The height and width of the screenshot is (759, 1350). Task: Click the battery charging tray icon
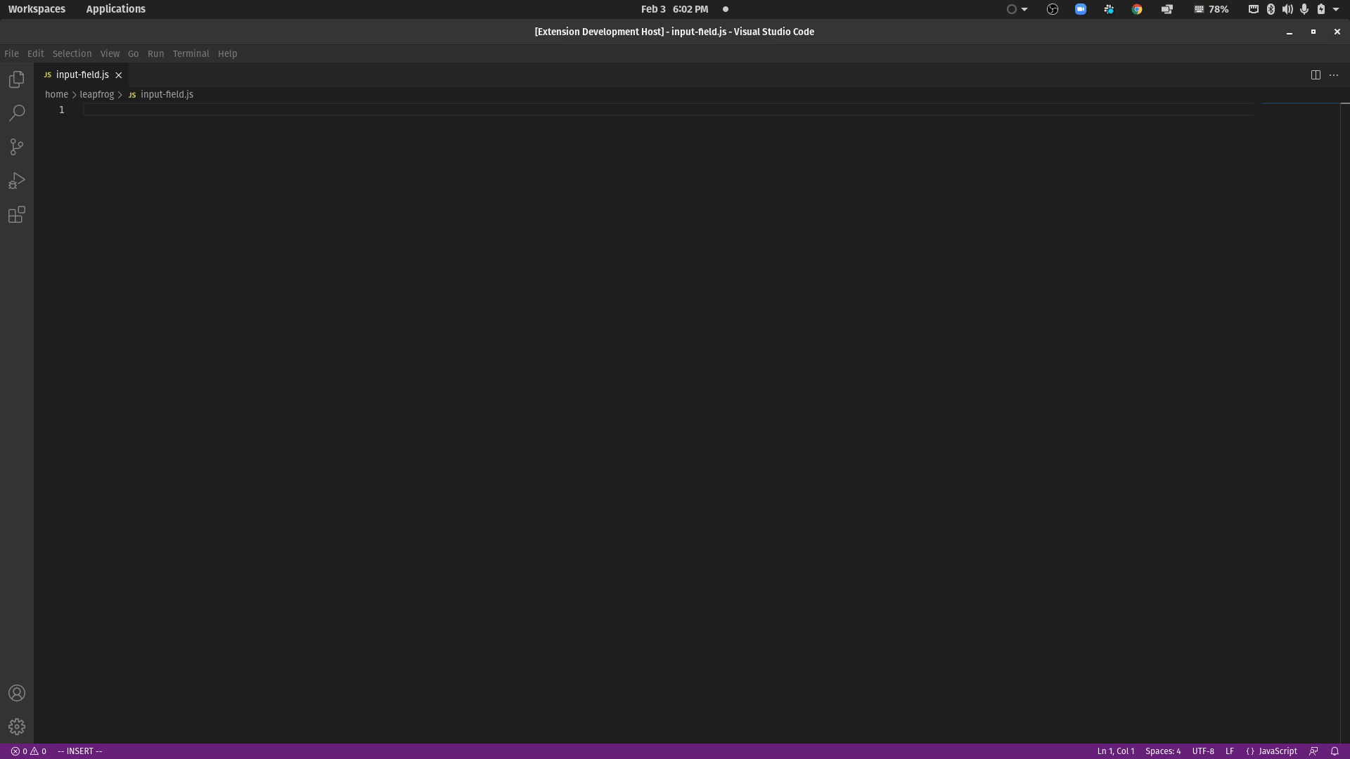[1321, 9]
